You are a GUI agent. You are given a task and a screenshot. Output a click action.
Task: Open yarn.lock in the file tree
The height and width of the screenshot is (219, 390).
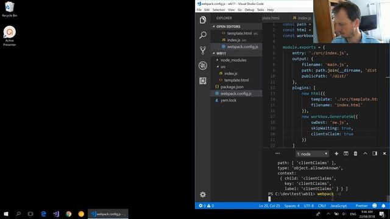pos(236,100)
